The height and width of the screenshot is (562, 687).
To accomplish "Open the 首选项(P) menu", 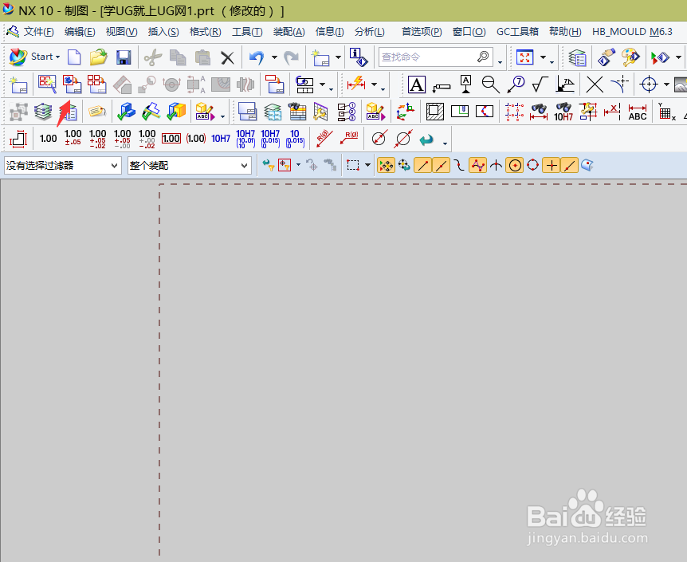I will (422, 32).
